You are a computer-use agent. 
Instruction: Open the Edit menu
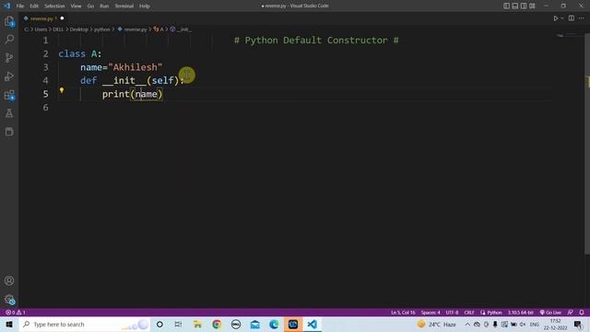pos(34,6)
